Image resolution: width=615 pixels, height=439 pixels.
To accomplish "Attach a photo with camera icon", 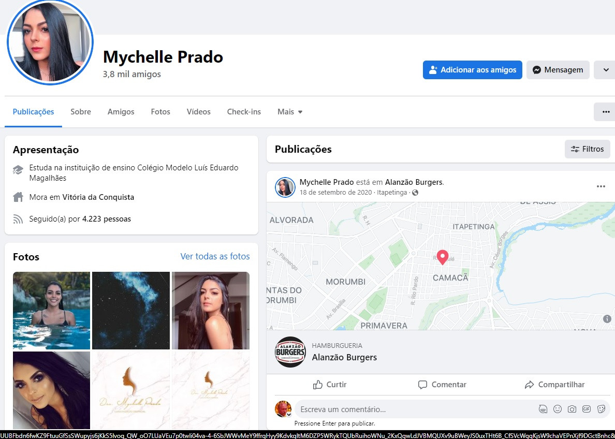I will (572, 409).
